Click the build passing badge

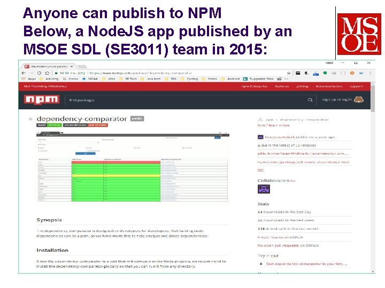[x=49, y=125]
